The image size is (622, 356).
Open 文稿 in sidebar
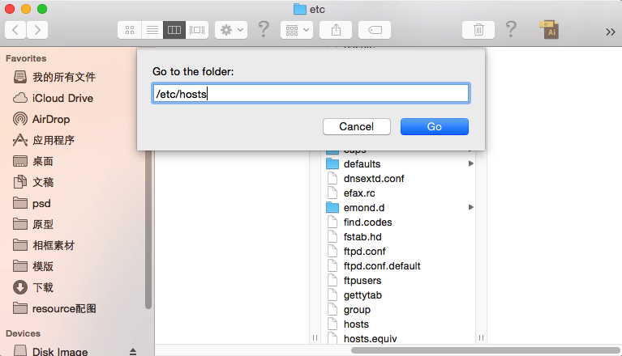coord(33,182)
